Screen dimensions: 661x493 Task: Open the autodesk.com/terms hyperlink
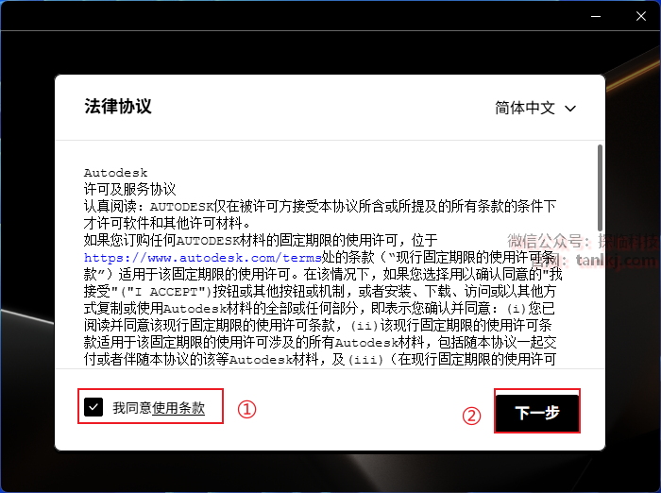click(203, 258)
